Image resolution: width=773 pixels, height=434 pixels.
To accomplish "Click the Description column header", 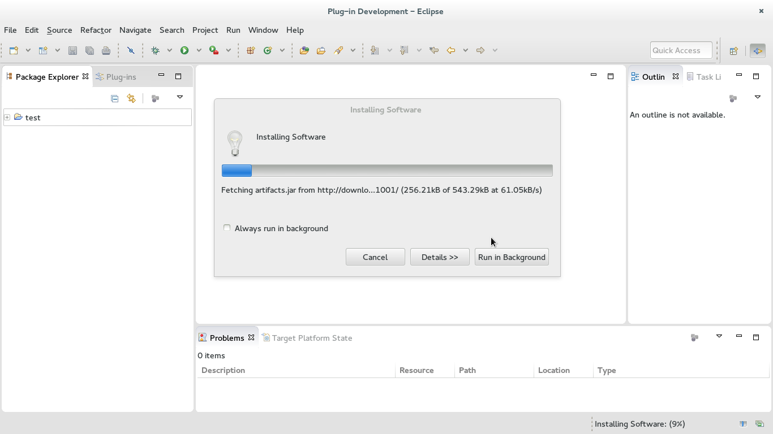I will click(295, 370).
